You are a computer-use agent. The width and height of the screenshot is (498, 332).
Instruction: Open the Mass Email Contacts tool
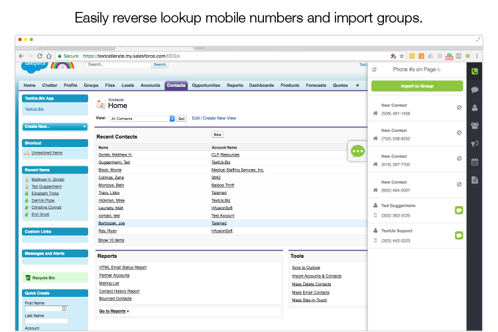point(310,293)
